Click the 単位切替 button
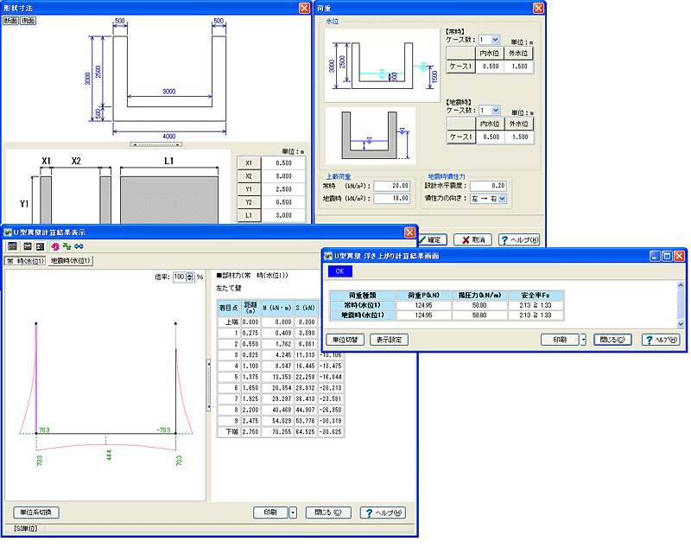 click(x=345, y=340)
